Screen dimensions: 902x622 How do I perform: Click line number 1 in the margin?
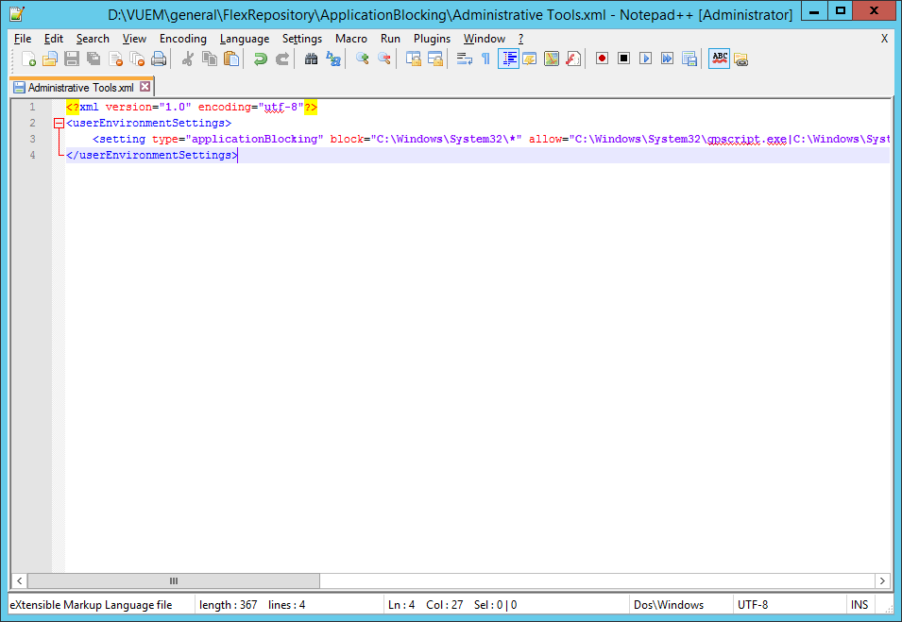click(x=32, y=107)
